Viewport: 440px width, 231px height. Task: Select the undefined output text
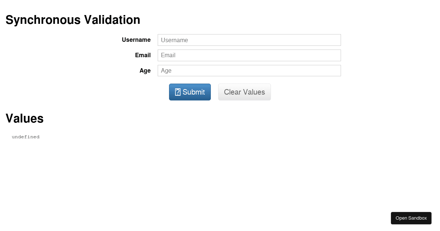coord(26,137)
